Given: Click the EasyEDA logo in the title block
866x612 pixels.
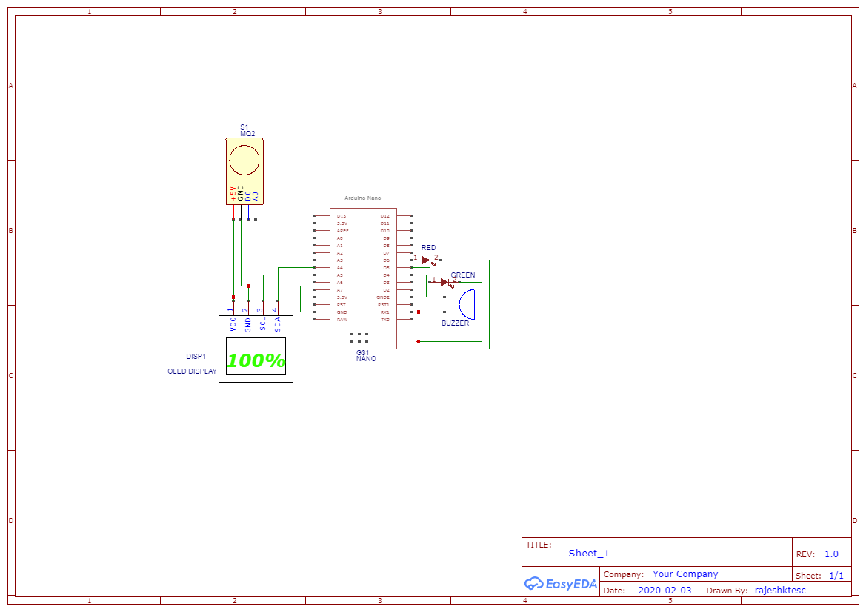Looking at the screenshot, I should tap(561, 584).
